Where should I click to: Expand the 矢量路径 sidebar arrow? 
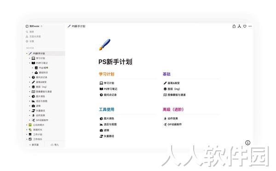click(29, 110)
